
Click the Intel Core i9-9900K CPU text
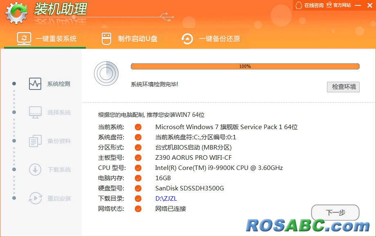[x=219, y=168]
